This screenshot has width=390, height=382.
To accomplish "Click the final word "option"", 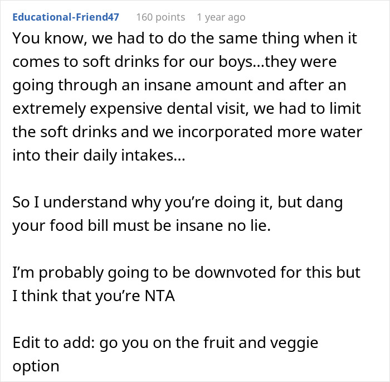I will pos(35,366).
